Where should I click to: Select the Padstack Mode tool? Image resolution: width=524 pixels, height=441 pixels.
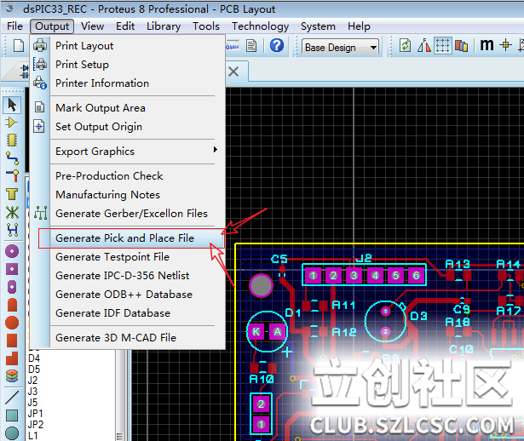click(12, 376)
